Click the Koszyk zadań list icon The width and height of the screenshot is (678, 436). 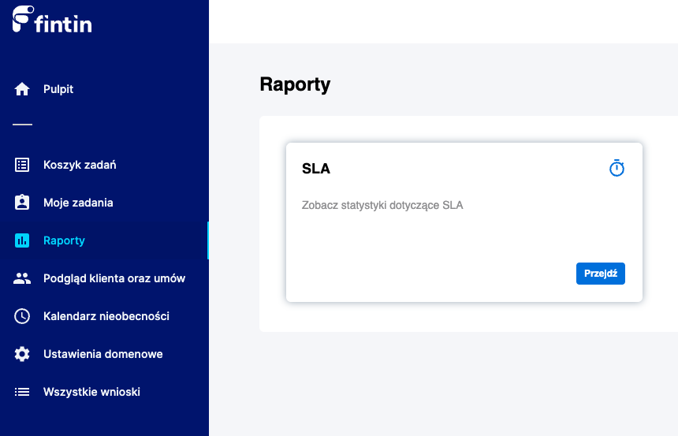(22, 165)
